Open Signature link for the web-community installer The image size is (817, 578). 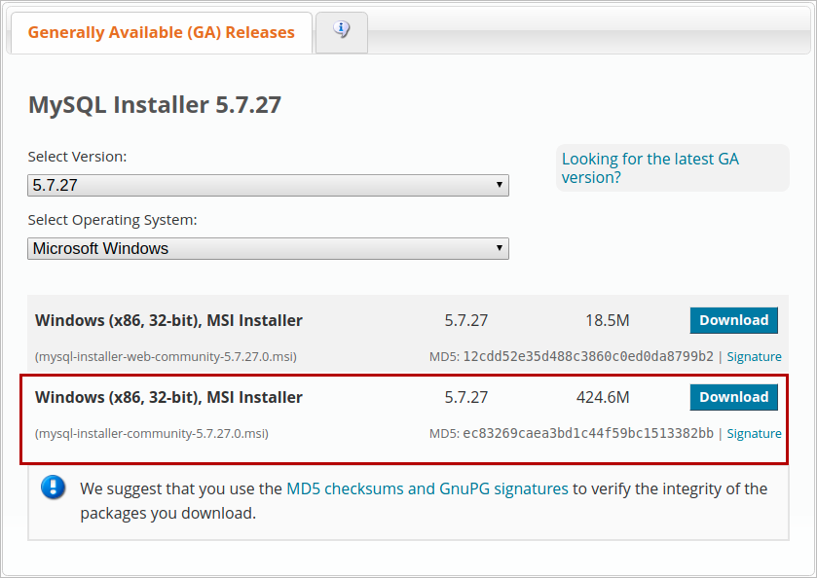[x=754, y=356]
